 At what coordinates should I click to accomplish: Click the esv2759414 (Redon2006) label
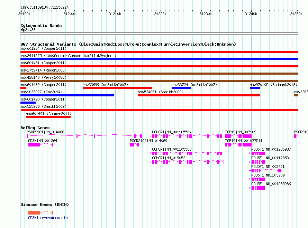point(44,70)
